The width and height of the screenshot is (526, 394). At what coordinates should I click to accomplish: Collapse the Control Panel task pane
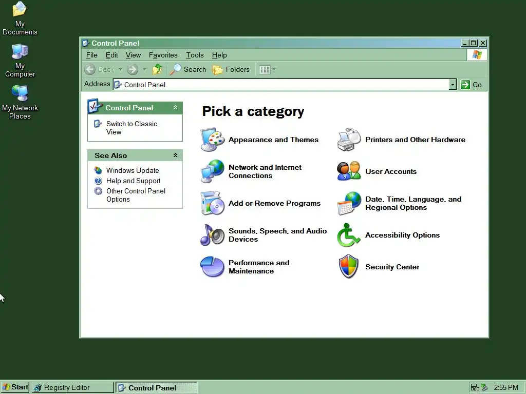pyautogui.click(x=175, y=108)
